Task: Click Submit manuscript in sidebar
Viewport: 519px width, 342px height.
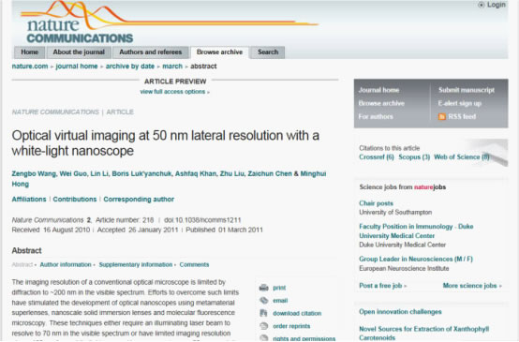Action: click(x=467, y=90)
